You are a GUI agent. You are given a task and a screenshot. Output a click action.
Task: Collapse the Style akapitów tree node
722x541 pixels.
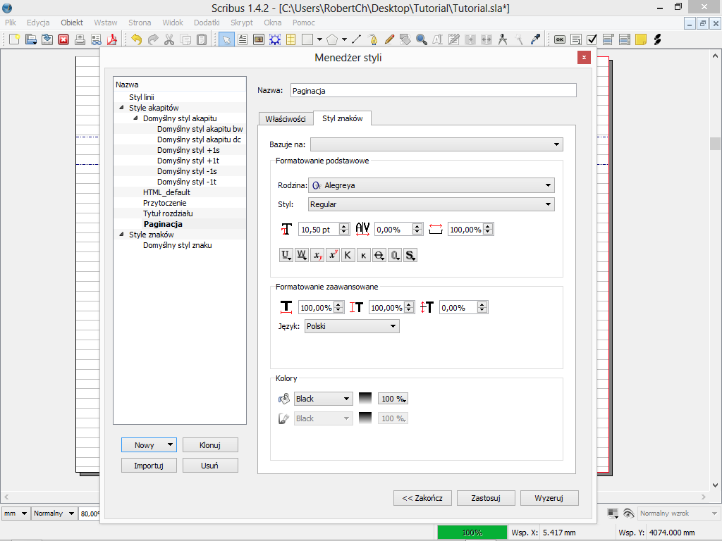click(x=121, y=108)
